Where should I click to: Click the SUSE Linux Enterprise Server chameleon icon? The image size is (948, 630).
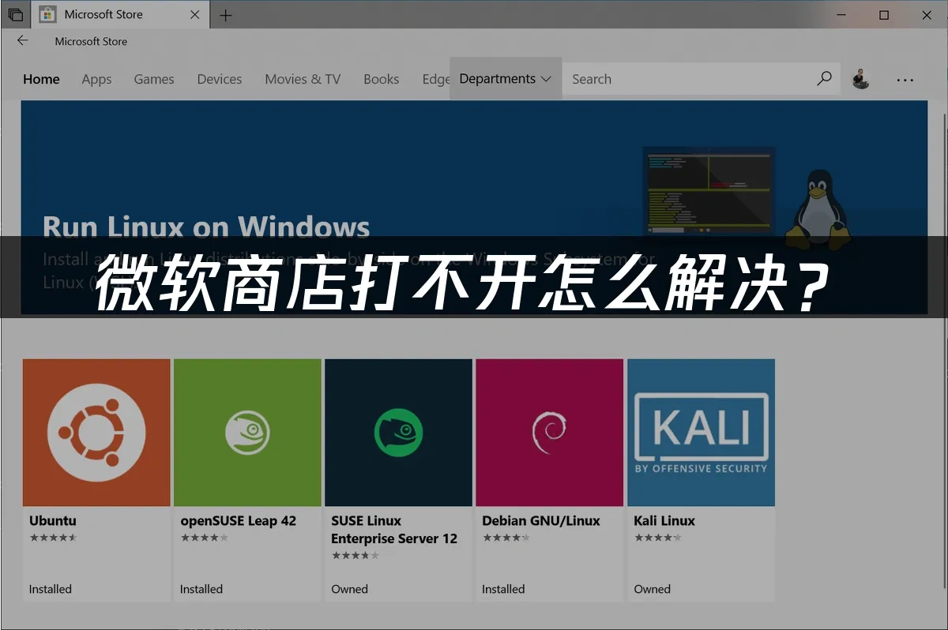[398, 433]
